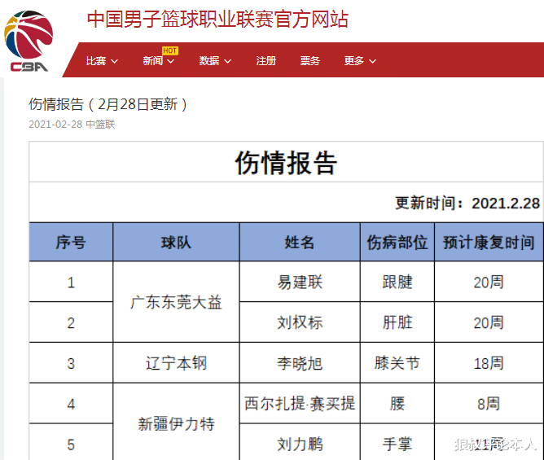Open the 数据 menu
This screenshot has width=544, height=460.
pos(215,61)
